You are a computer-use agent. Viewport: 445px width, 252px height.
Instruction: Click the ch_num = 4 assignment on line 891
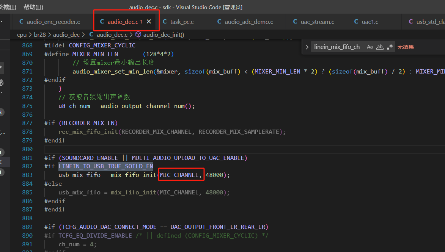click(x=77, y=244)
